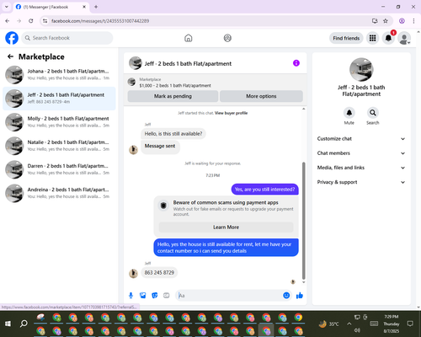Click the Search Facebook field
421x337 pixels.
[67, 38]
